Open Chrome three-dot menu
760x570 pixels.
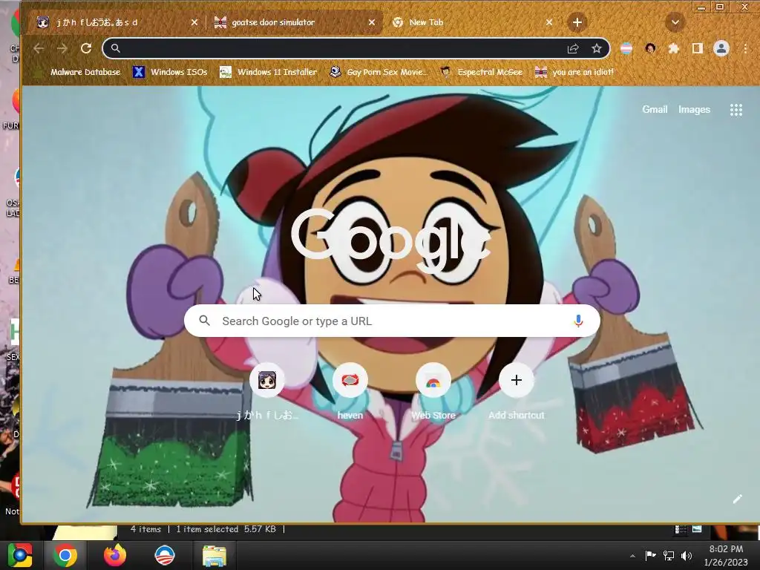point(745,48)
